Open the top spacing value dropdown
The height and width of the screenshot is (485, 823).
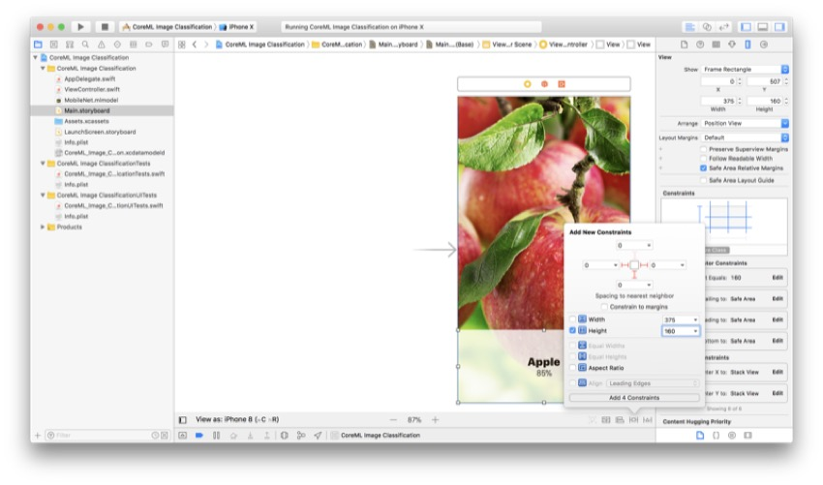(649, 246)
